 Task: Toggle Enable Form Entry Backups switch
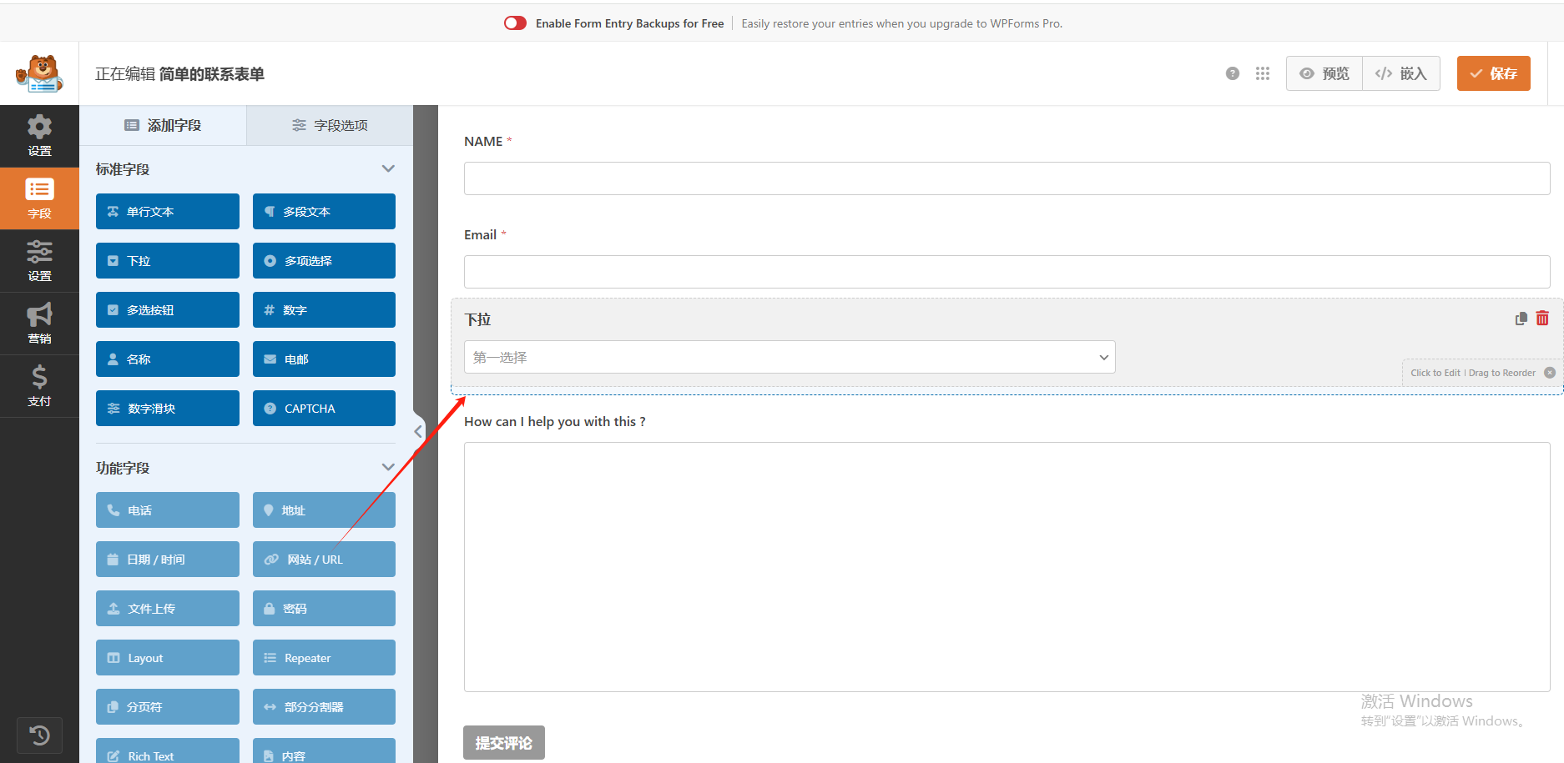pyautogui.click(x=515, y=23)
